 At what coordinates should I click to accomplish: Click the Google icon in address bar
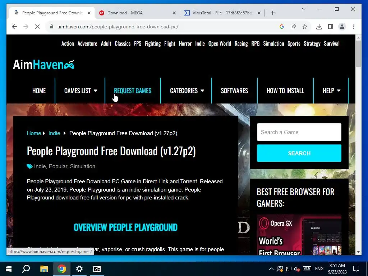282,27
